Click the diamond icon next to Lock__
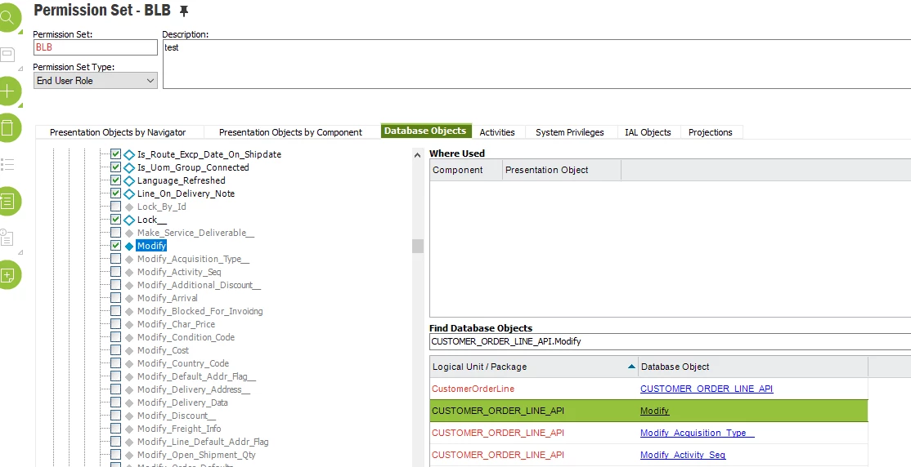 [x=129, y=220]
